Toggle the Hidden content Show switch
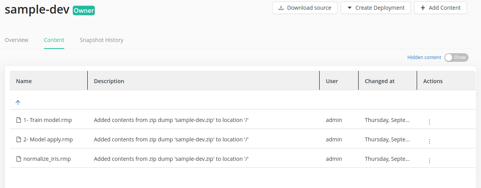The height and width of the screenshot is (188, 481). [x=456, y=57]
